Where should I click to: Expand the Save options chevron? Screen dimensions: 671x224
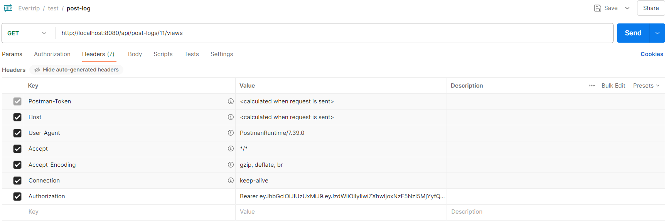(x=627, y=8)
